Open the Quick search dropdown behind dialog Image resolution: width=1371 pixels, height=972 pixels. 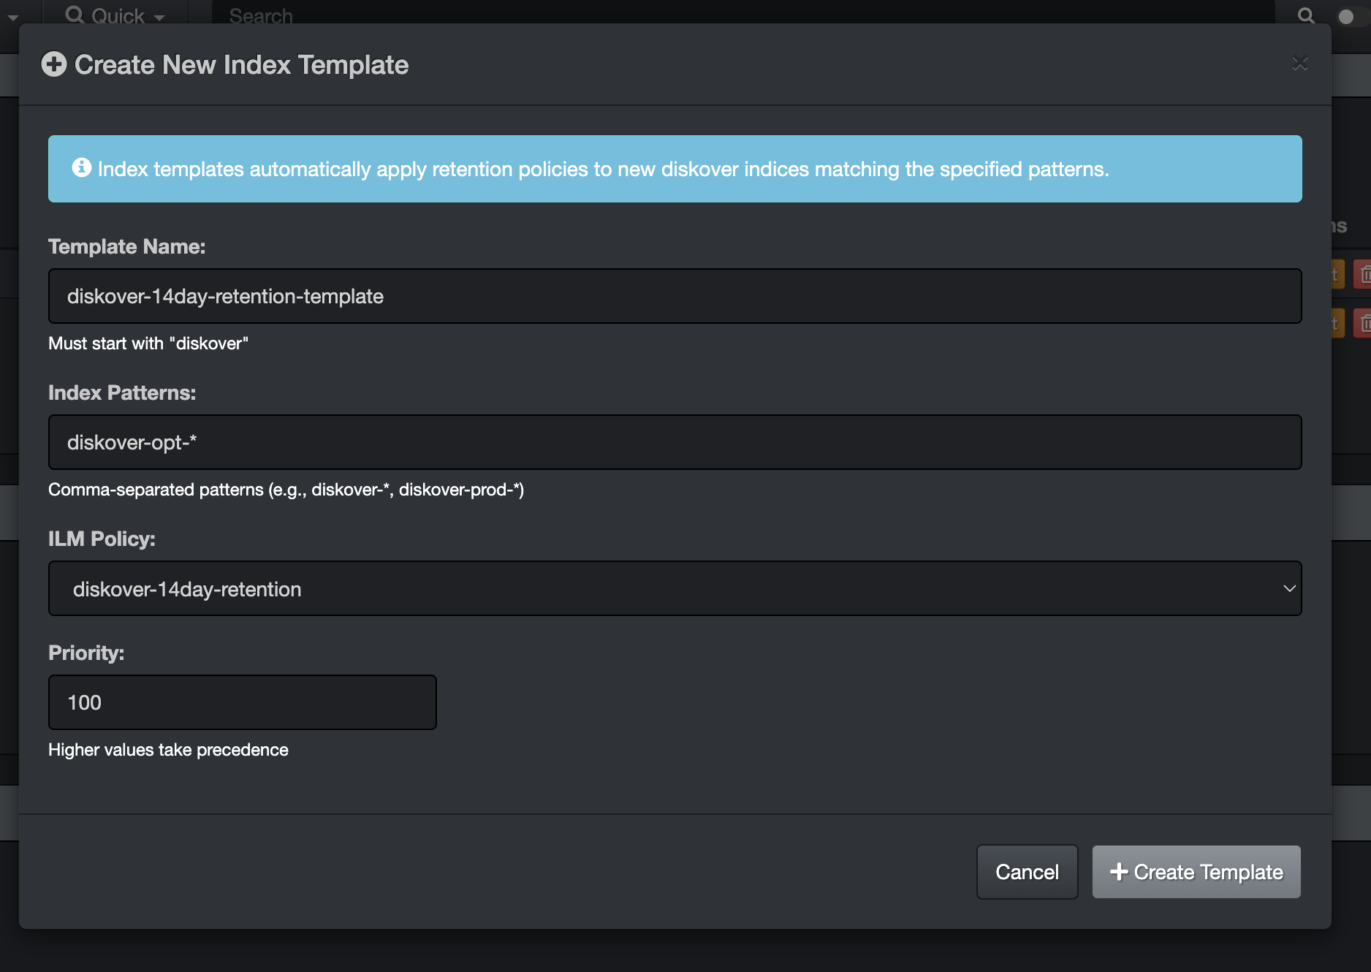point(115,13)
